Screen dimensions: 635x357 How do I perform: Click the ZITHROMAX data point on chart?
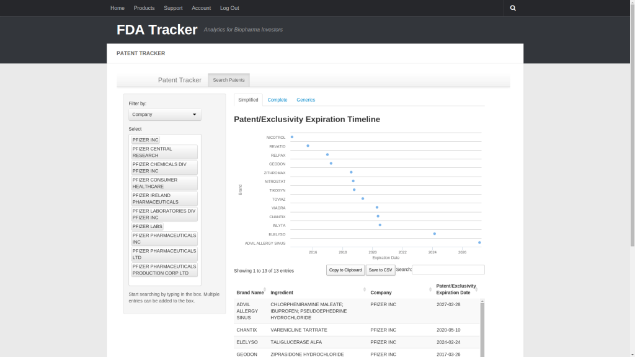tap(351, 172)
